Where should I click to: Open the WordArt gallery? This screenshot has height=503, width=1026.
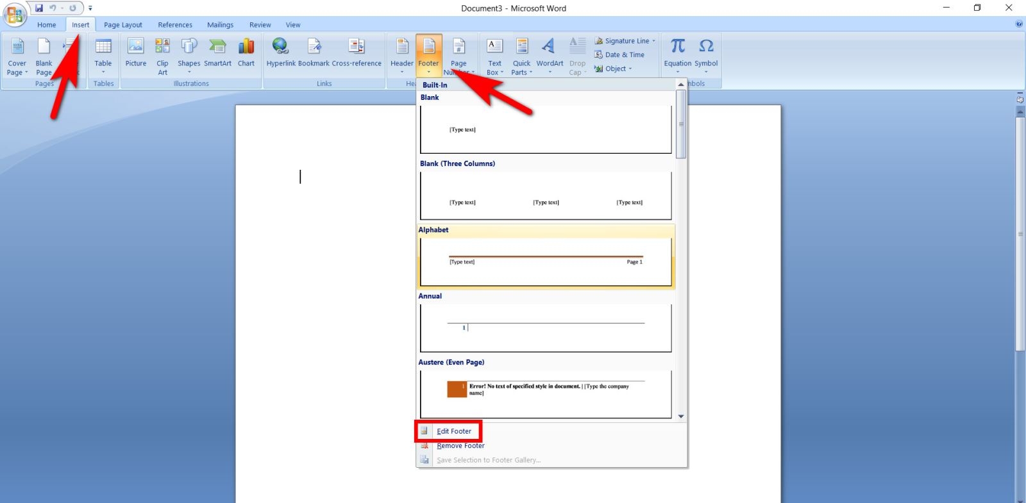[550, 56]
